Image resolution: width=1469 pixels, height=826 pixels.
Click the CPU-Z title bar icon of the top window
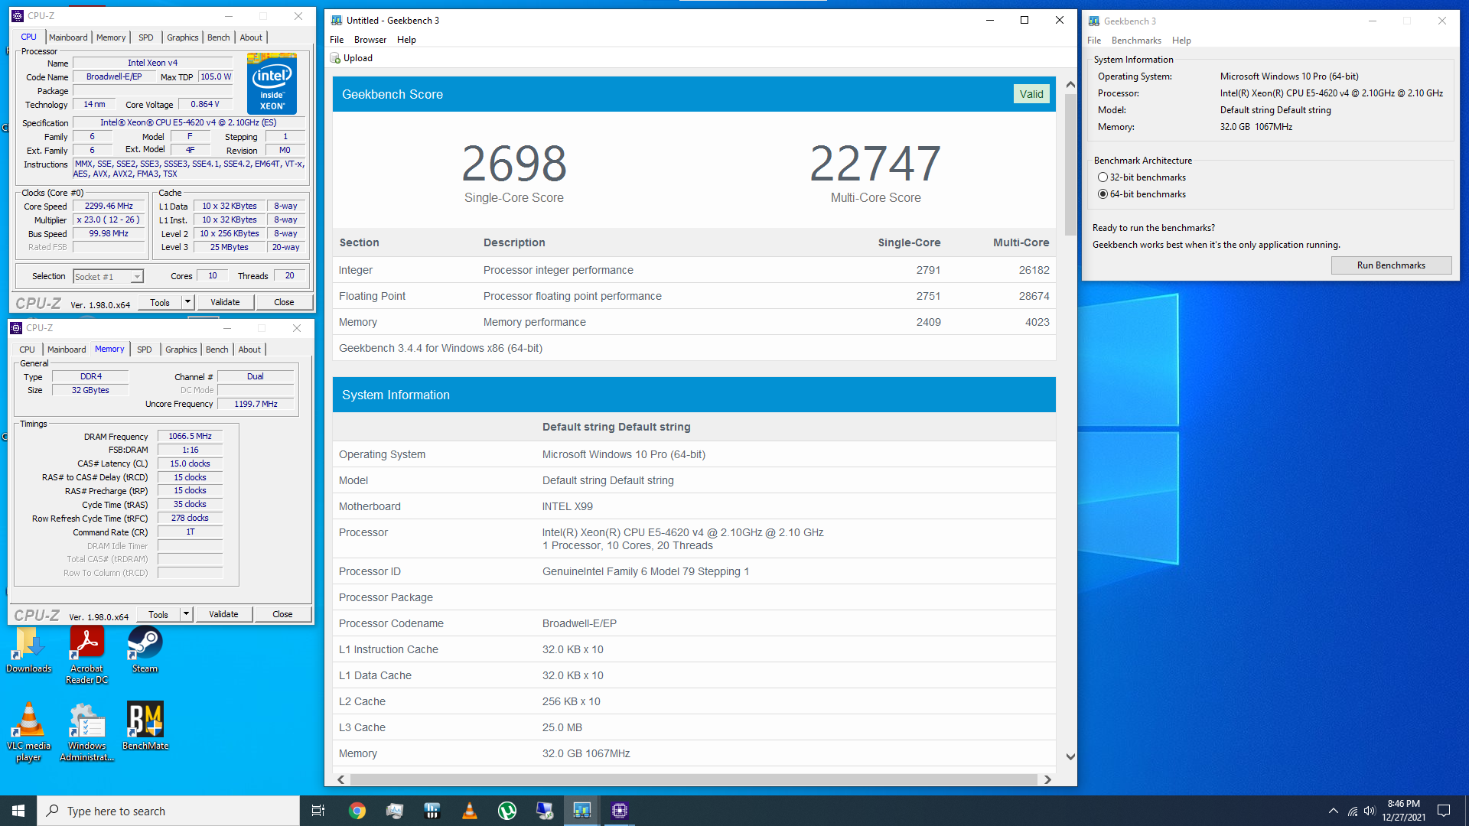[18, 16]
